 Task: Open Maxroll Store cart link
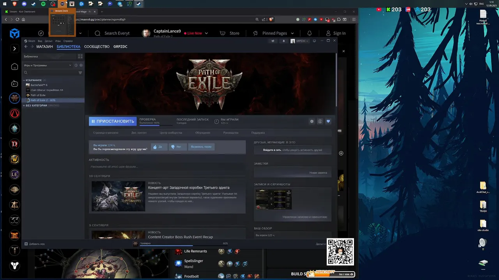(230, 33)
